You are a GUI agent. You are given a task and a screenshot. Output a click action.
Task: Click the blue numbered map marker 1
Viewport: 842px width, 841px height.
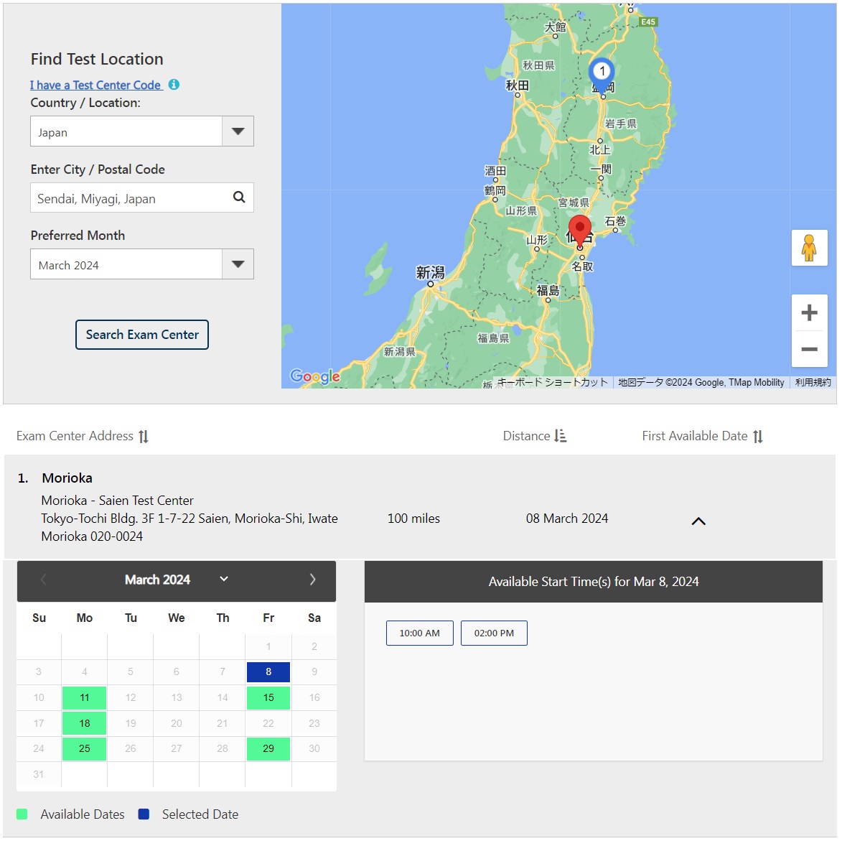click(602, 71)
